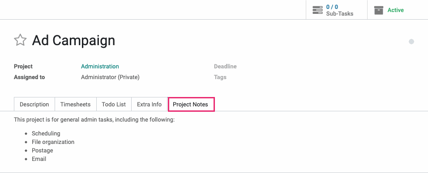This screenshot has width=428, height=173.
Task: Switch to the Timesheets tab
Action: click(75, 104)
